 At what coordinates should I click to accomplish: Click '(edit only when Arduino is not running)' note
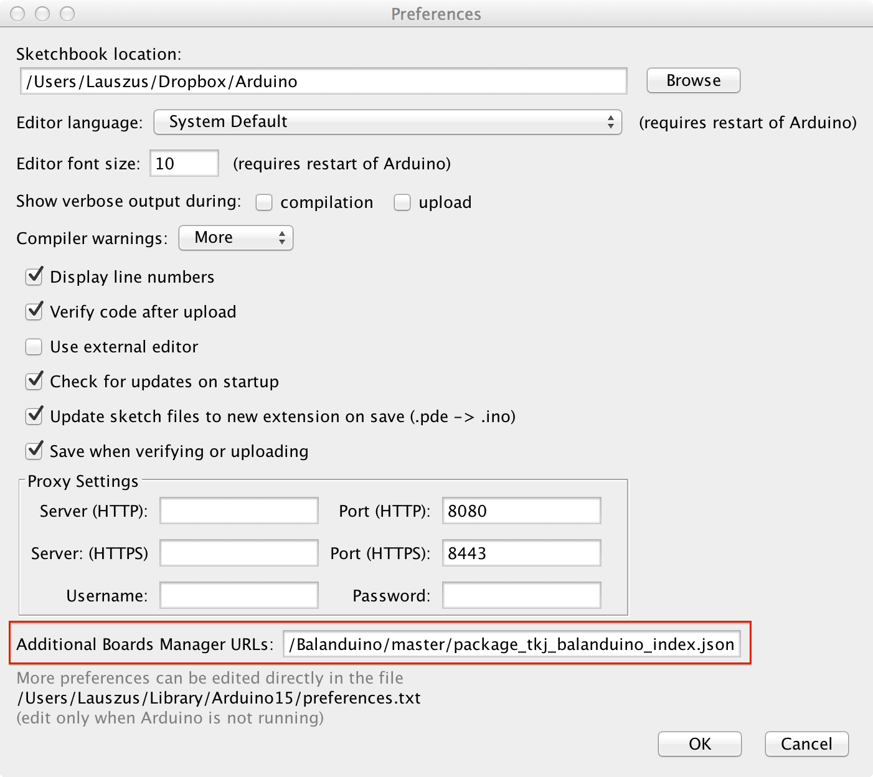click(x=170, y=718)
